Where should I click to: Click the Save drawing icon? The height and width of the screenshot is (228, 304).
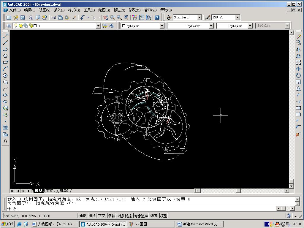[23, 18]
